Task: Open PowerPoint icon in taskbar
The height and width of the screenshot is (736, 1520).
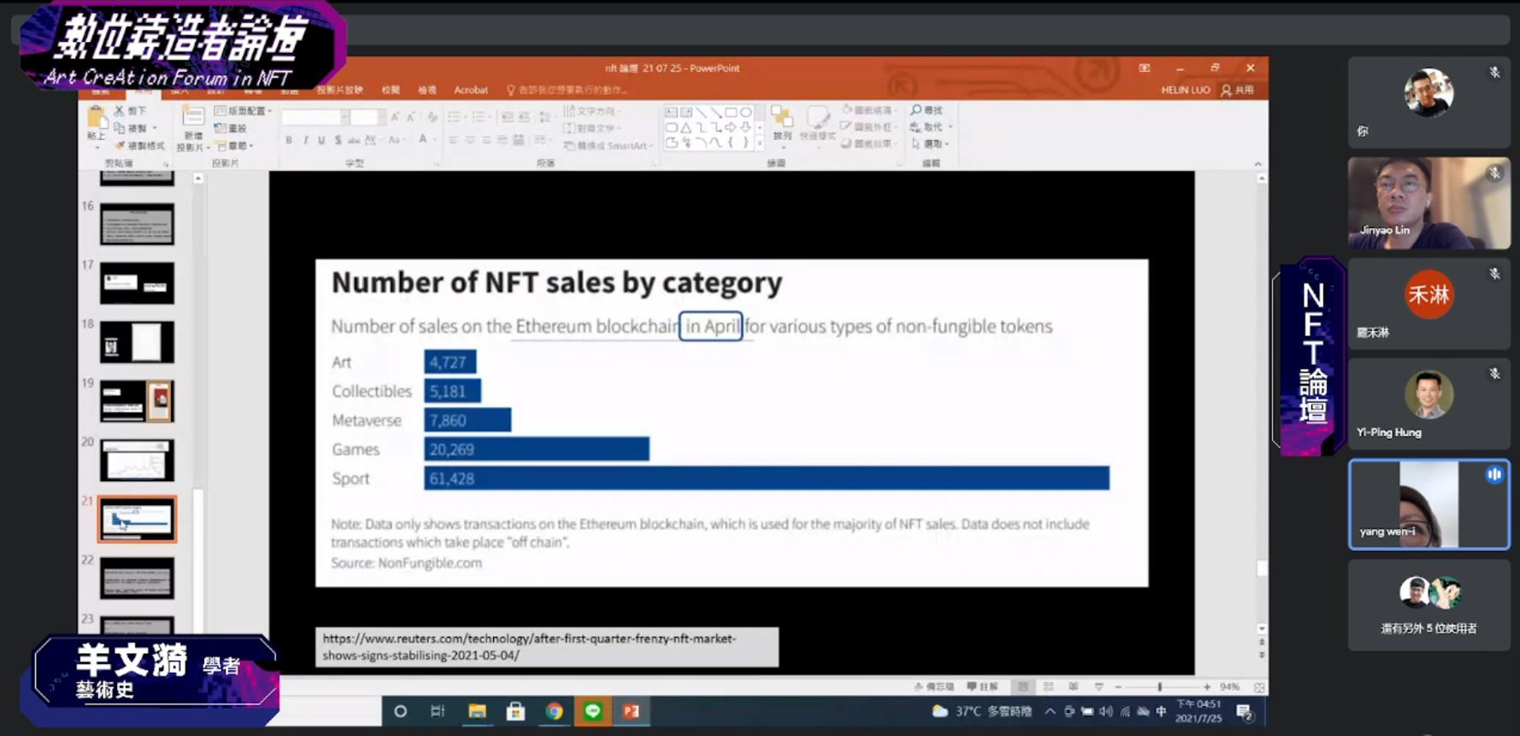Action: click(631, 711)
